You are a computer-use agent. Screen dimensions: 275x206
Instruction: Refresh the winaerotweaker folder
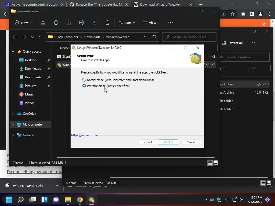click(154, 37)
